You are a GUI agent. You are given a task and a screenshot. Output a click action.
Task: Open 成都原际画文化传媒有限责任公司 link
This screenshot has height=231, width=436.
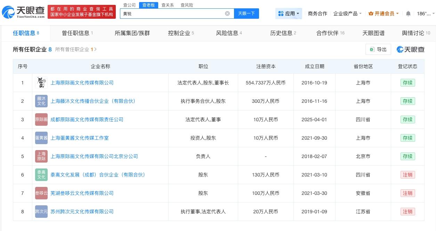pos(87,119)
